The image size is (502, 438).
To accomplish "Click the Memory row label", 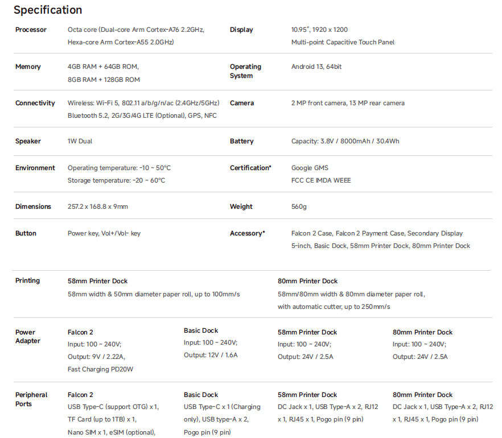I will [x=28, y=67].
